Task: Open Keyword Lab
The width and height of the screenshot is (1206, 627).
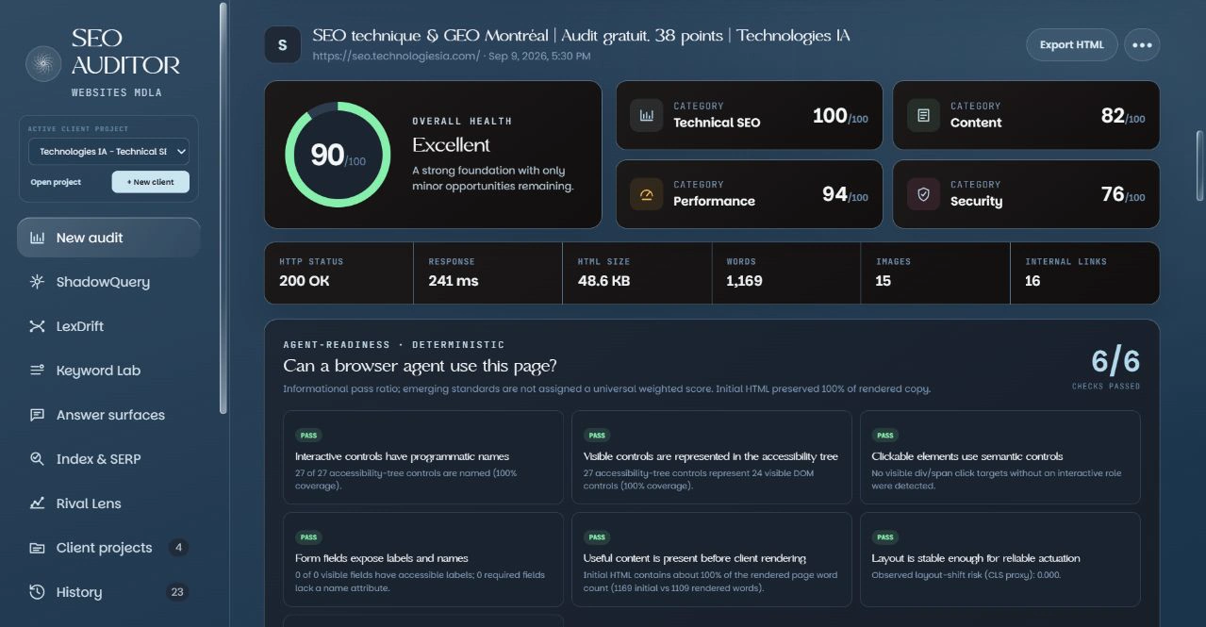Action: pyautogui.click(x=108, y=371)
